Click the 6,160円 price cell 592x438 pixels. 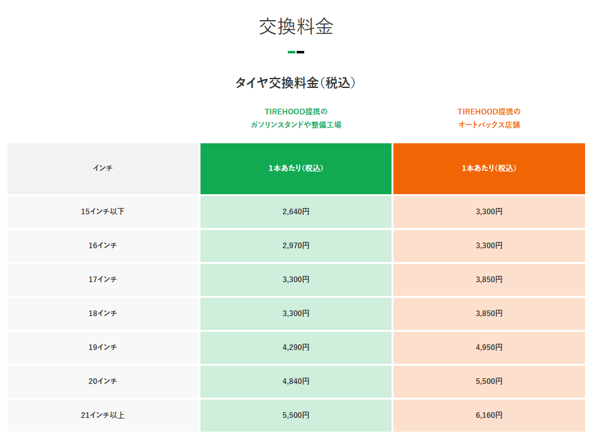point(488,415)
